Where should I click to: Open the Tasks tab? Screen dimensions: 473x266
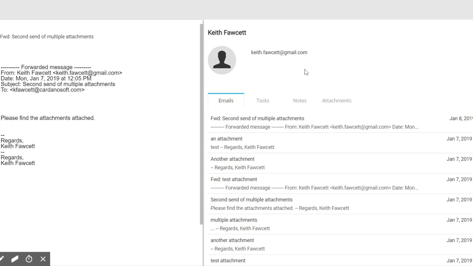tap(263, 100)
